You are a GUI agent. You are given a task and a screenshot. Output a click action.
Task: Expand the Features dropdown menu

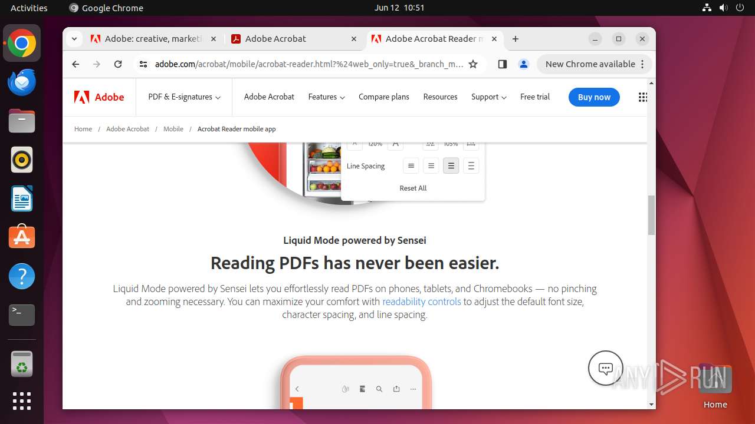pyautogui.click(x=326, y=97)
